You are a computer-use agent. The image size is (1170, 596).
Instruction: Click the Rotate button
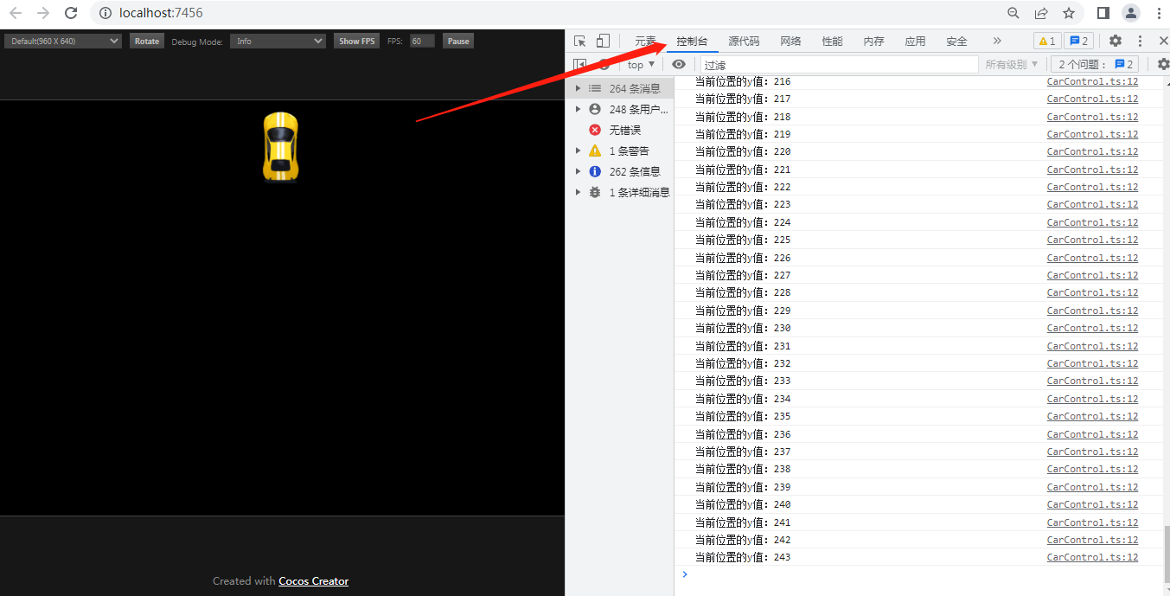coord(147,41)
